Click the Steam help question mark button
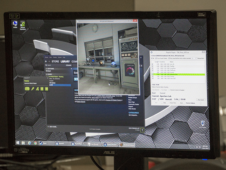Screen dimensions: 226x170 [142, 130]
